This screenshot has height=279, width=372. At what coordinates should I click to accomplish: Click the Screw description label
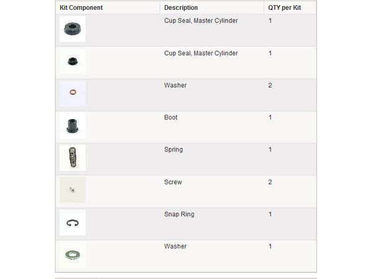click(173, 182)
